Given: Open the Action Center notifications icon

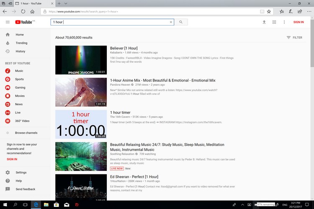Looking at the screenshot, I should [307, 204].
